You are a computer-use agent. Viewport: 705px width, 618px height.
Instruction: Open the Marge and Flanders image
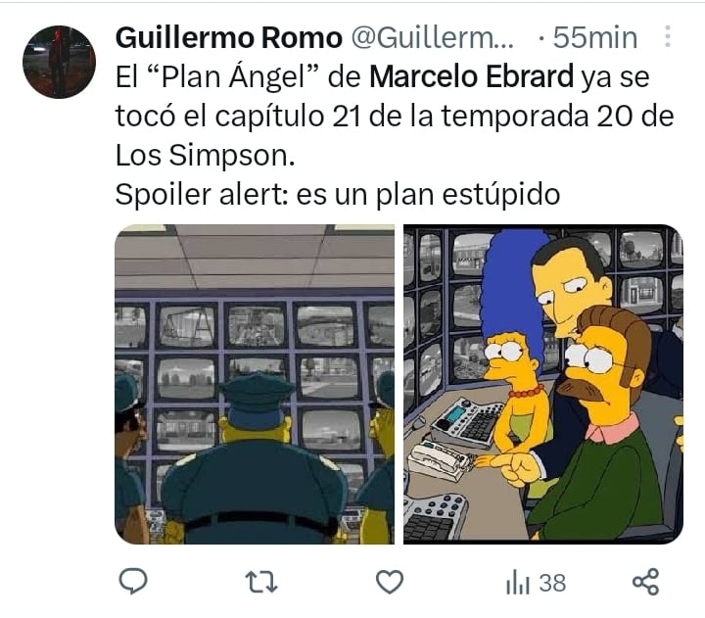click(543, 384)
